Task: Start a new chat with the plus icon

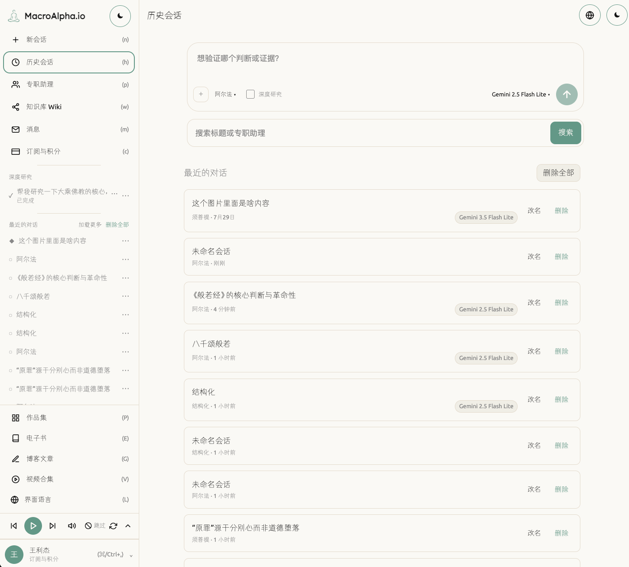Action: click(x=15, y=40)
